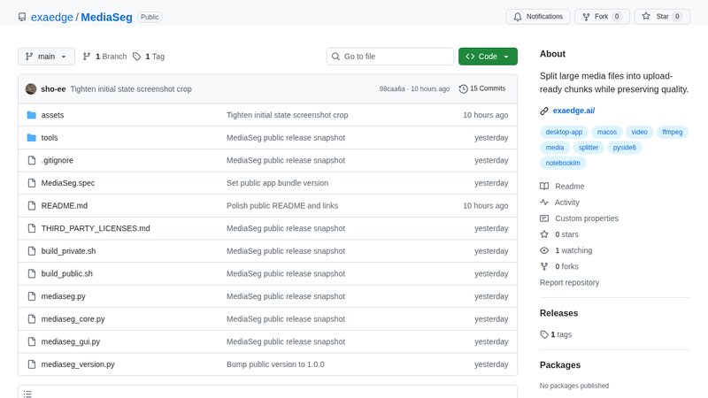Select the notebooklm topic tag

[563, 163]
